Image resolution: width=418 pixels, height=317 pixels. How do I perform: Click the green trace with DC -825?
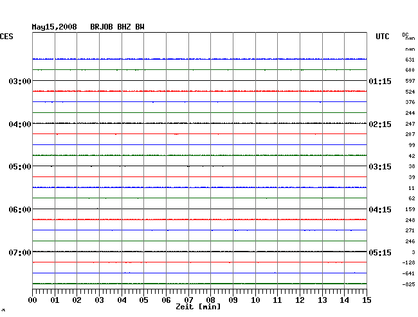[x=199, y=284]
